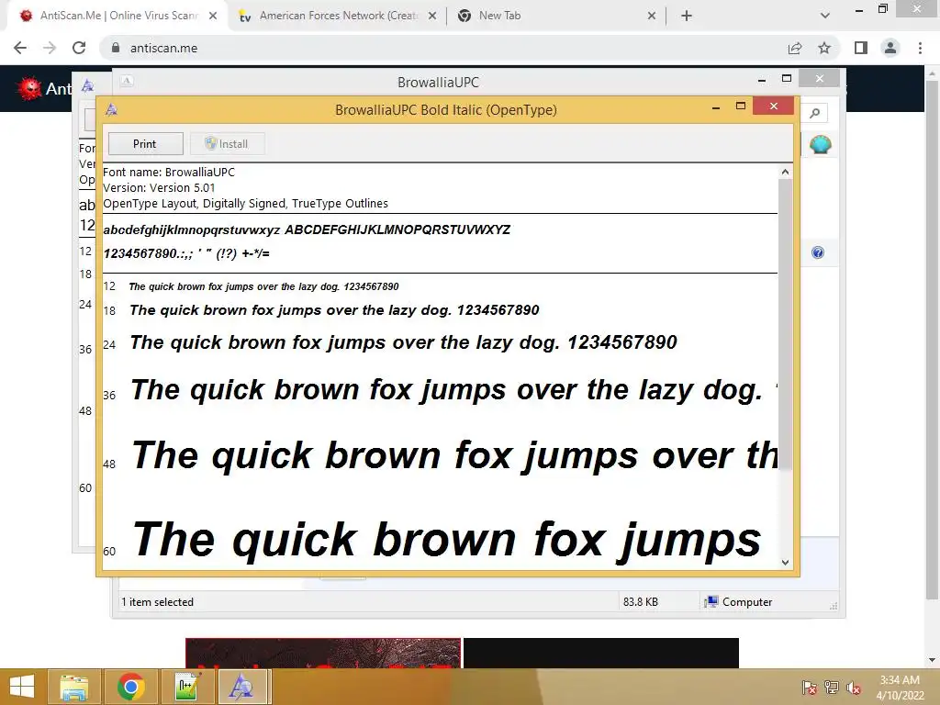Click the 83.8 KB file size text
The width and height of the screenshot is (940, 705).
[x=640, y=602]
